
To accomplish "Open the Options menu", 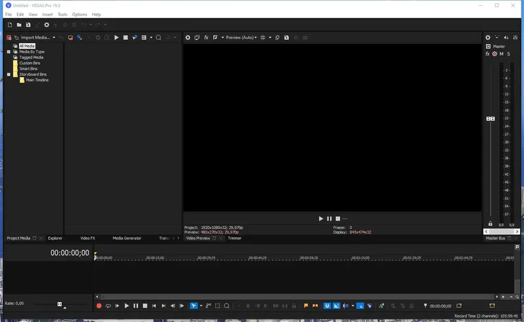I will point(79,14).
